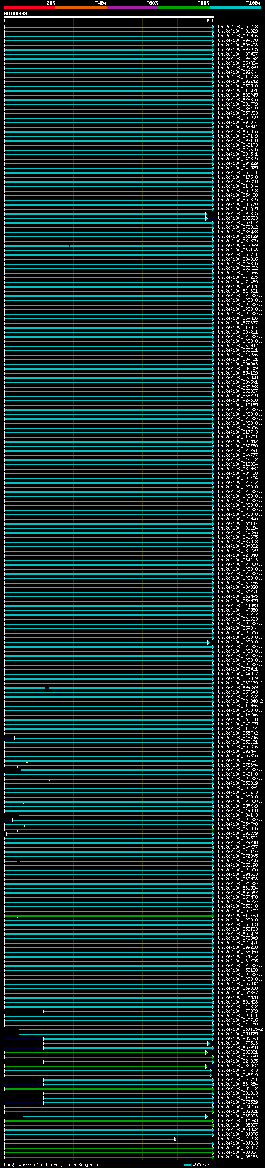
Task: Select hit UniRef100_C5X999
Action: (x=238, y=118)
